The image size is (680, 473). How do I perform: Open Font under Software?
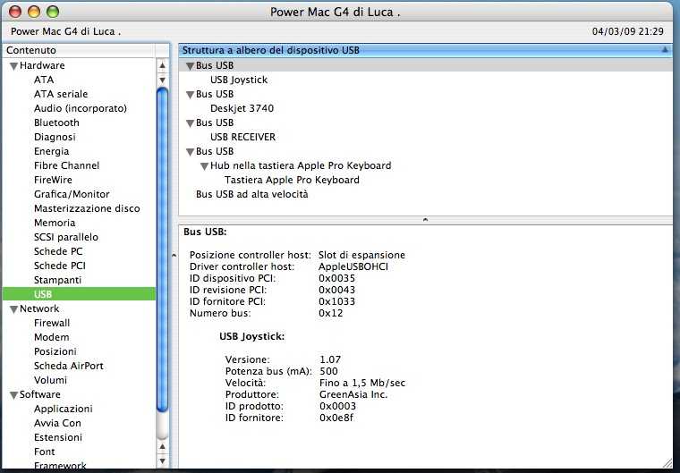coord(44,452)
